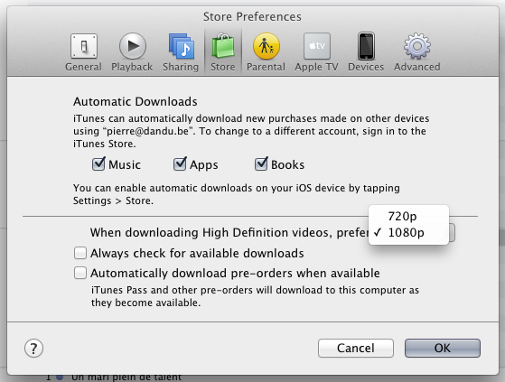This screenshot has width=505, height=382.
Task: Confirm preferences with the OK button
Action: coord(443,348)
